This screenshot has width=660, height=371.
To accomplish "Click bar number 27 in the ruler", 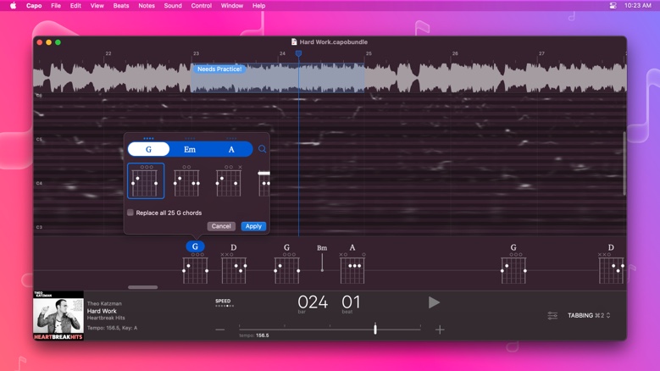I will tap(541, 53).
